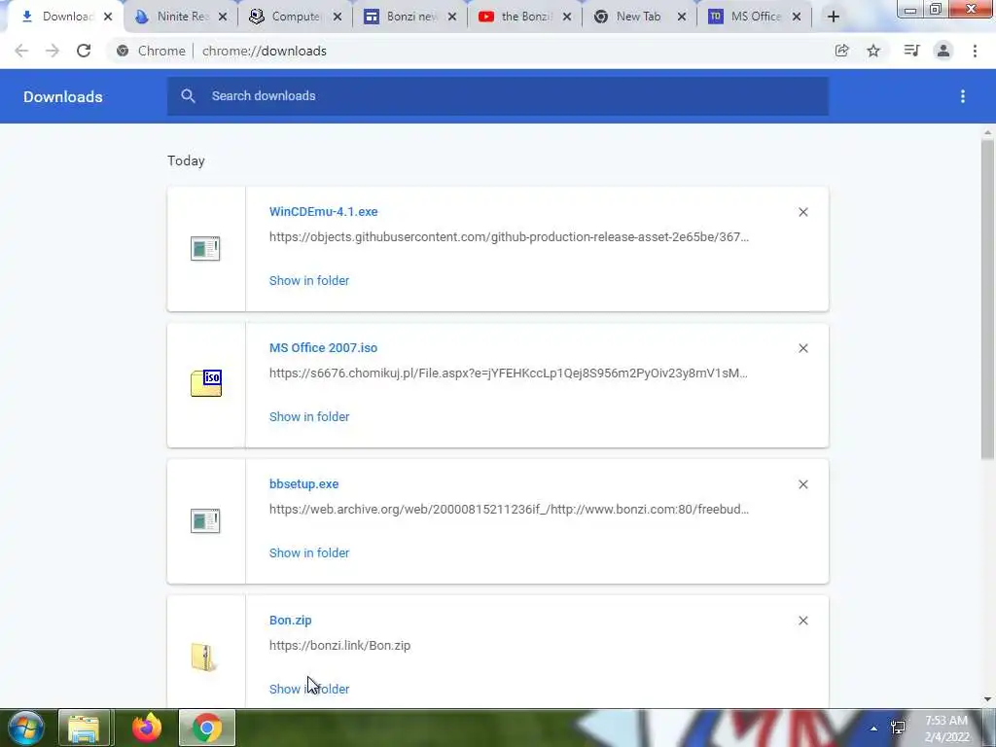Show bbsetup.exe in folder

pyautogui.click(x=309, y=552)
